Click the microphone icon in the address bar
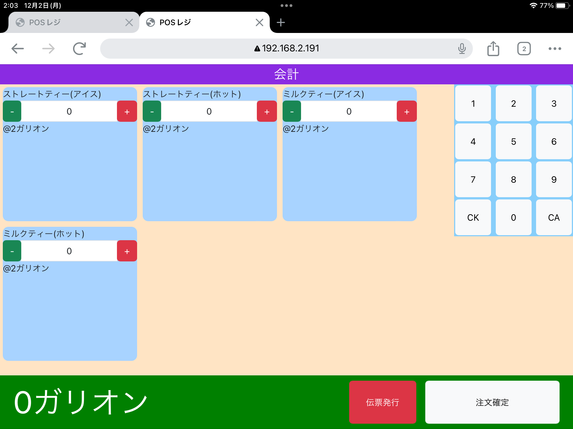573x429 pixels. click(462, 48)
